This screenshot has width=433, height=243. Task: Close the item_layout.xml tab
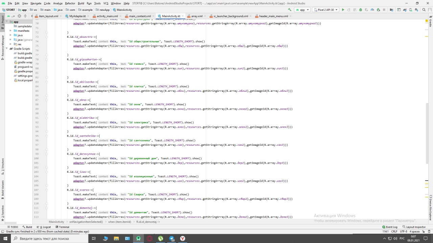(61, 16)
